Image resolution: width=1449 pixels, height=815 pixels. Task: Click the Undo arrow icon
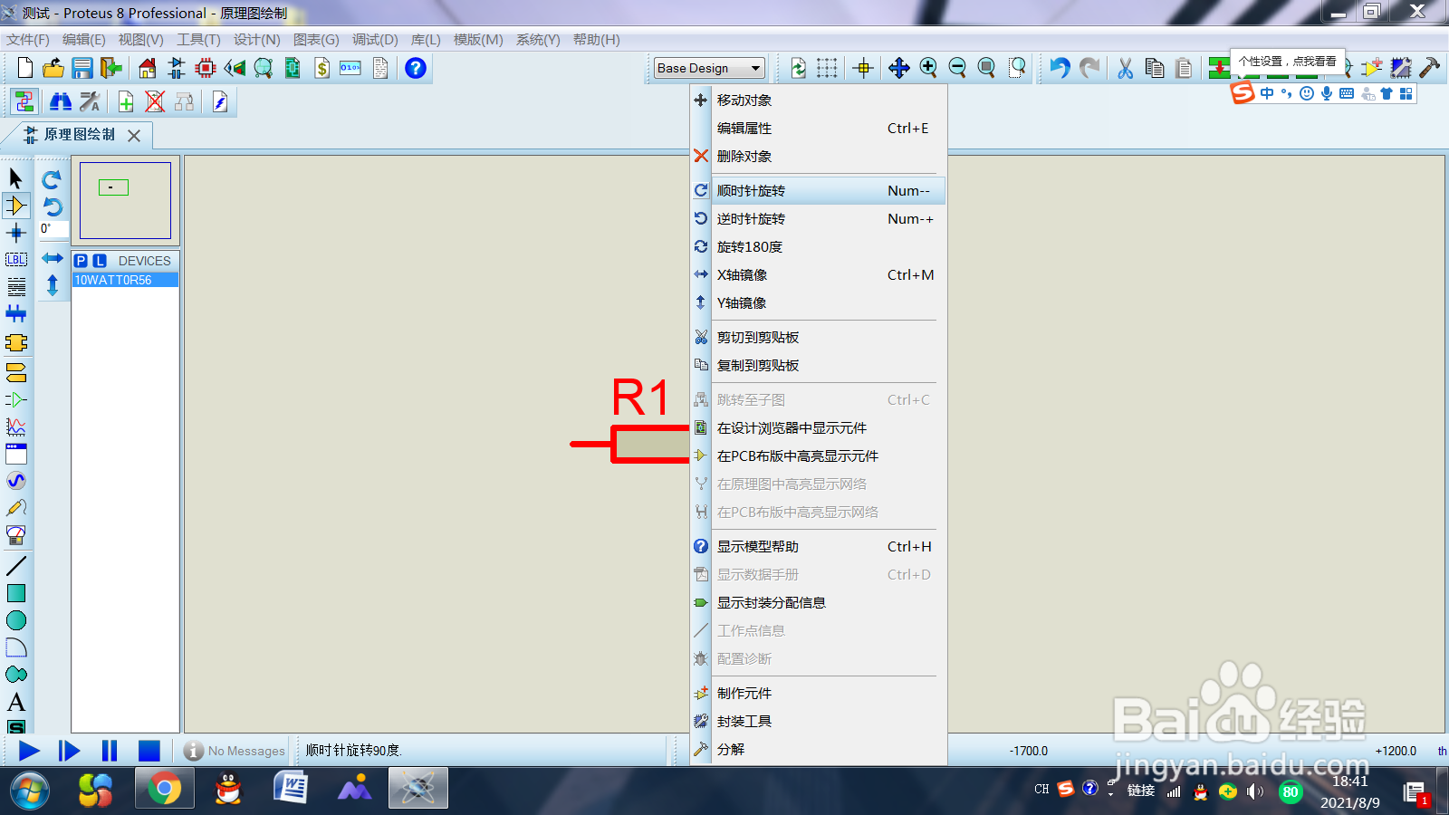point(1060,68)
